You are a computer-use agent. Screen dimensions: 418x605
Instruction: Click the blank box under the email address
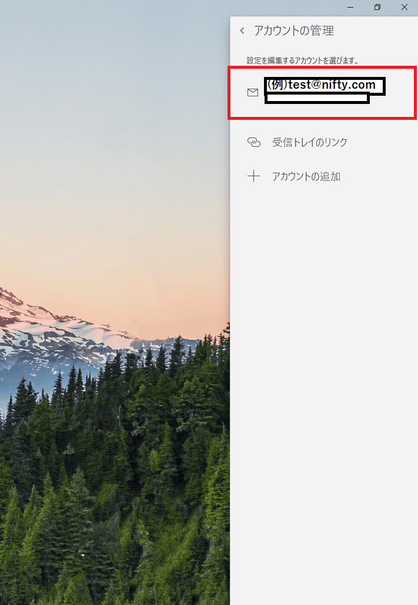tap(317, 99)
